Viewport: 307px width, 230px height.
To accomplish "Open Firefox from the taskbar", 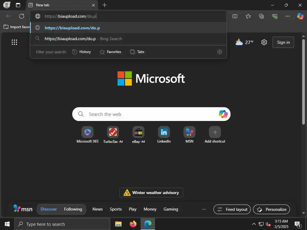I will point(133,224).
